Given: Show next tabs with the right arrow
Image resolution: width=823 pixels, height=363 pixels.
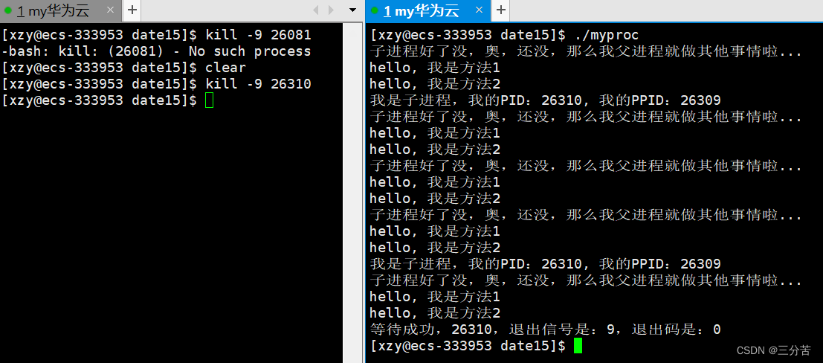Looking at the screenshot, I should (331, 10).
